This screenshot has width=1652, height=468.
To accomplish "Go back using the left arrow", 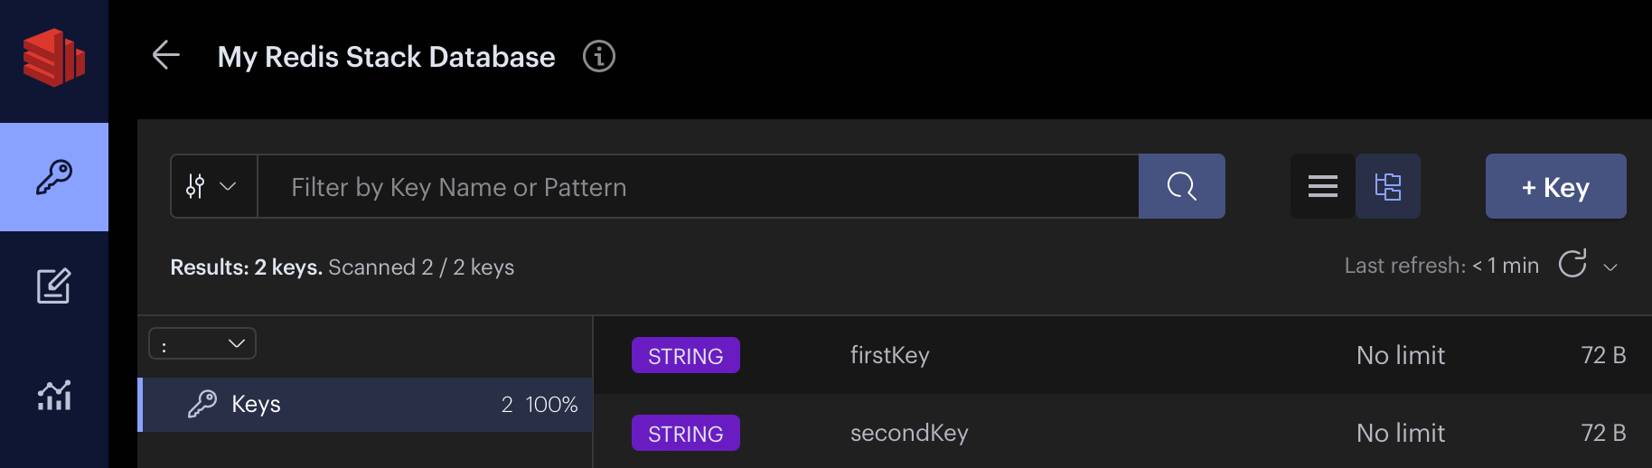I will [166, 55].
